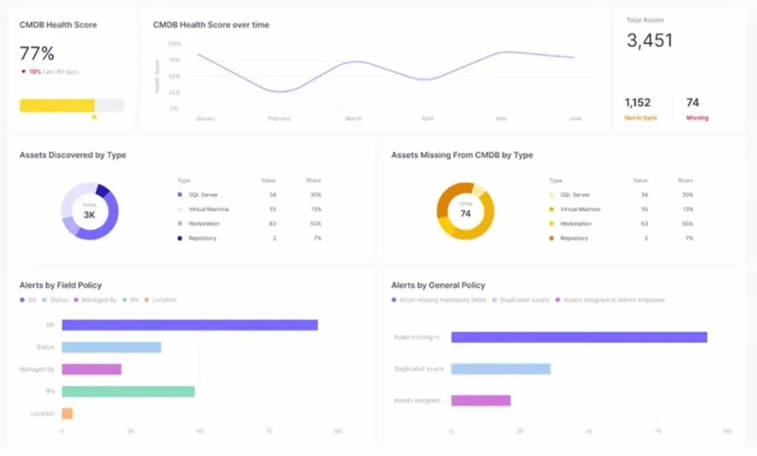Select the March label on health score chart

353,118
